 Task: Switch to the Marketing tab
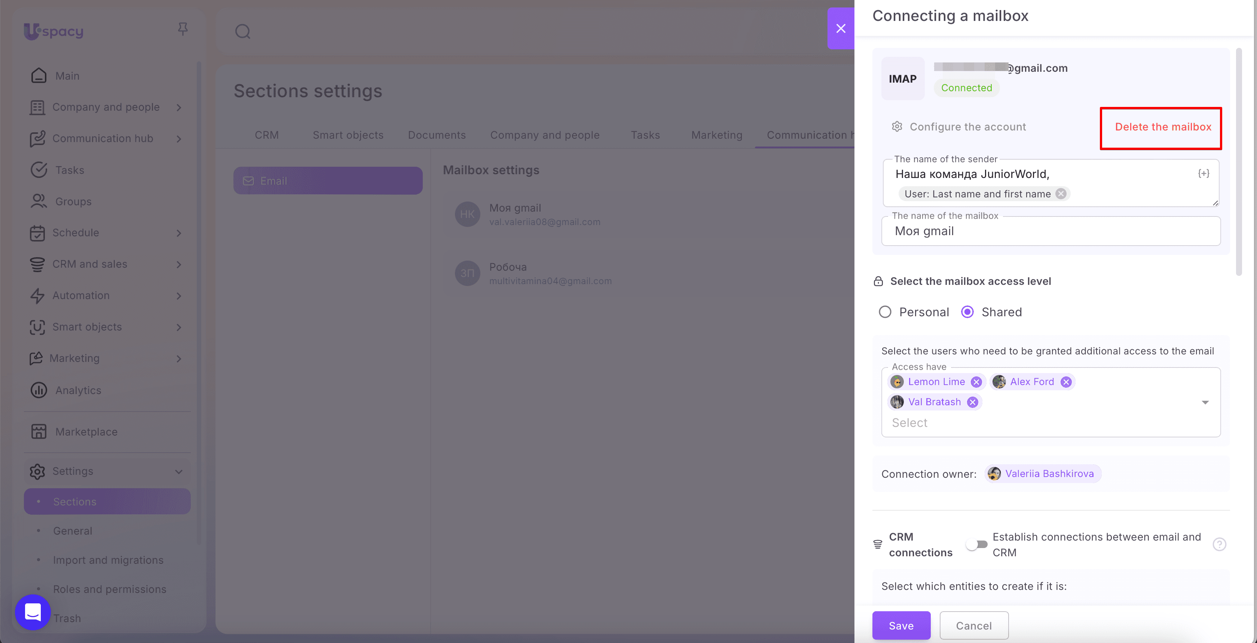tap(716, 135)
